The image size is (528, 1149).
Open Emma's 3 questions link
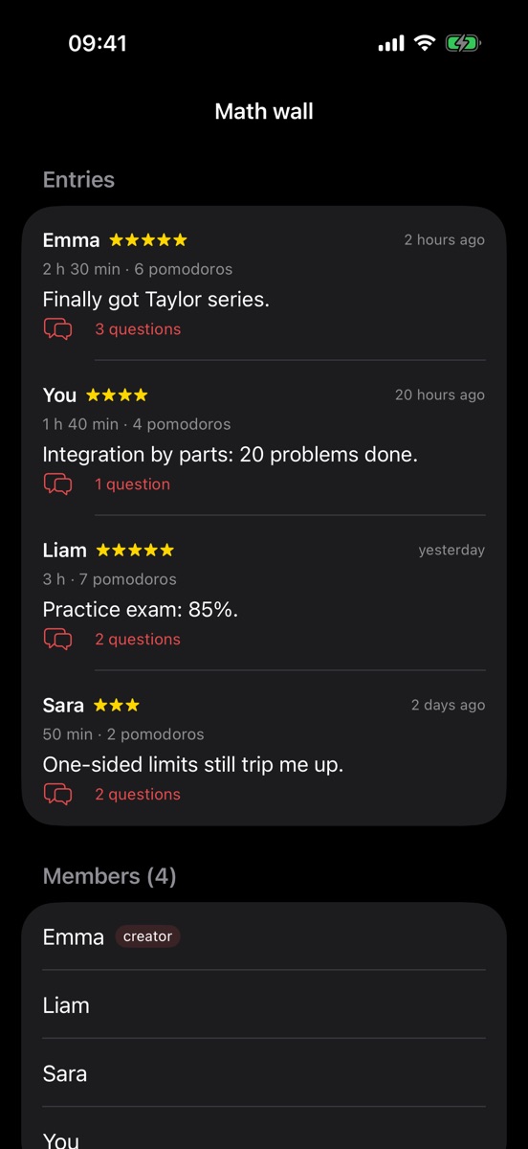[138, 329]
